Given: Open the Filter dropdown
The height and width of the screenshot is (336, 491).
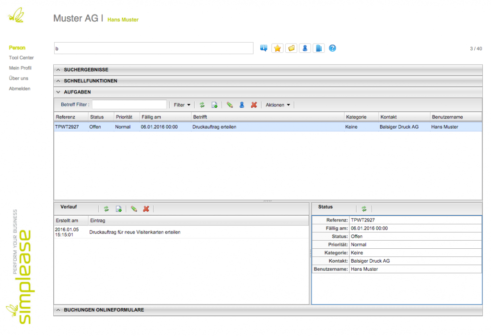Looking at the screenshot, I should pos(182,105).
